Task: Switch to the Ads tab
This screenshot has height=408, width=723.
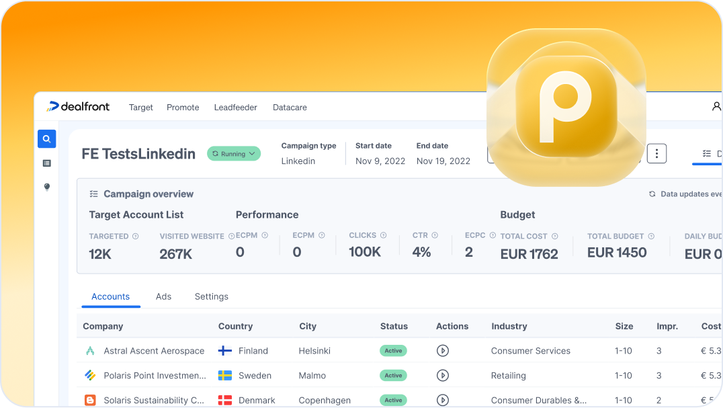Action: tap(163, 296)
